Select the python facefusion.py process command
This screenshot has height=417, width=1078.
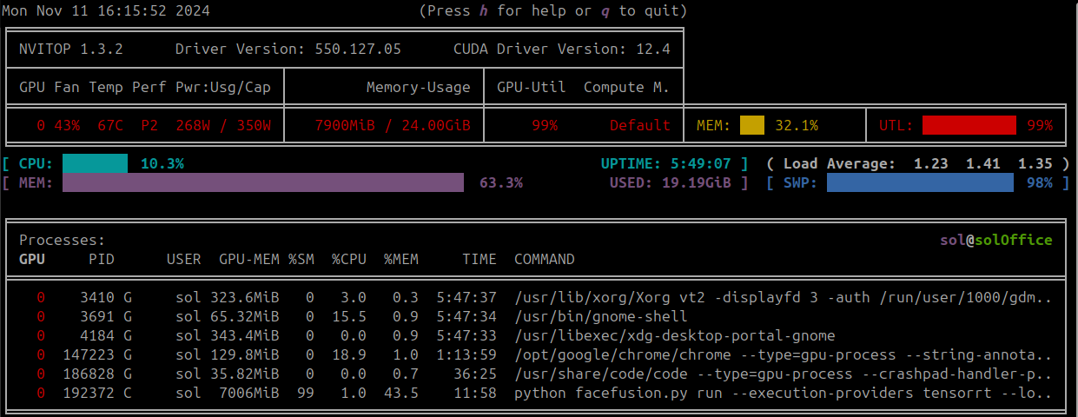click(784, 394)
